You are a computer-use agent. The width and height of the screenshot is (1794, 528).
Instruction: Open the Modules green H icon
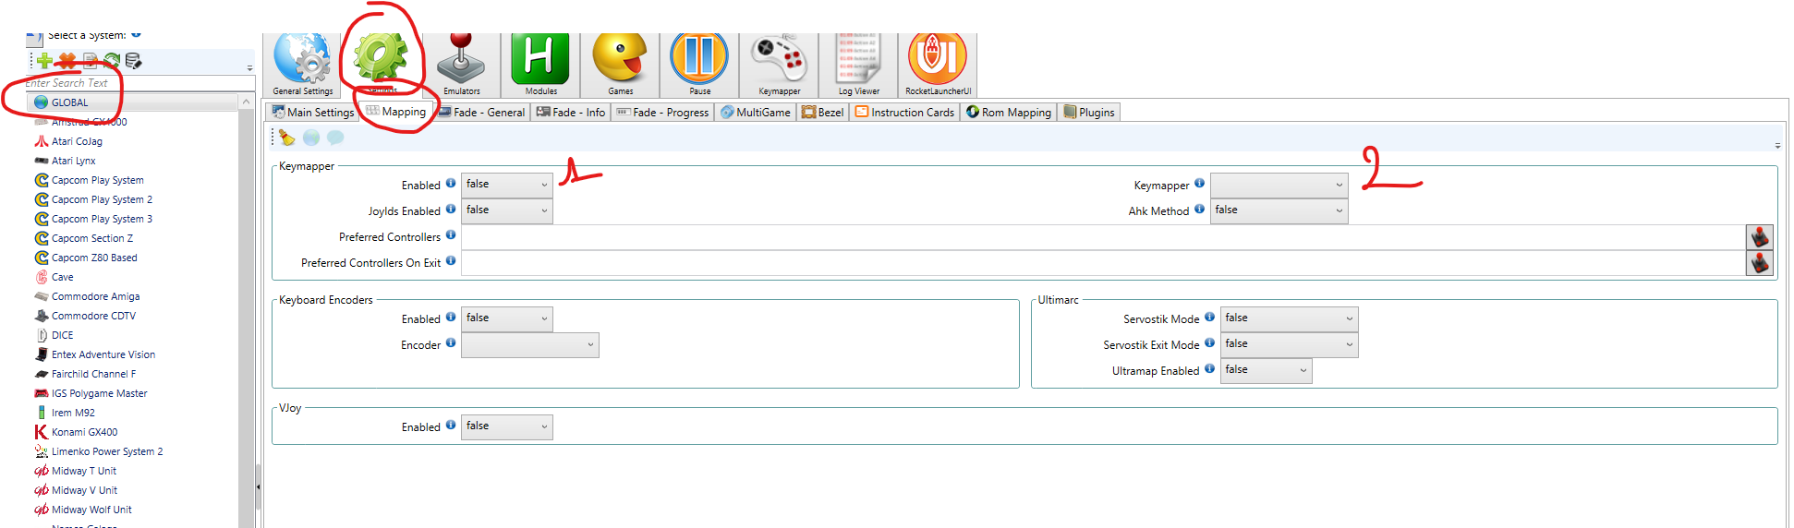pos(540,63)
